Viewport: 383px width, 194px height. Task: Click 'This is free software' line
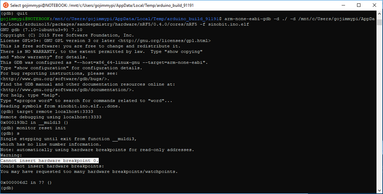[x=91, y=46]
